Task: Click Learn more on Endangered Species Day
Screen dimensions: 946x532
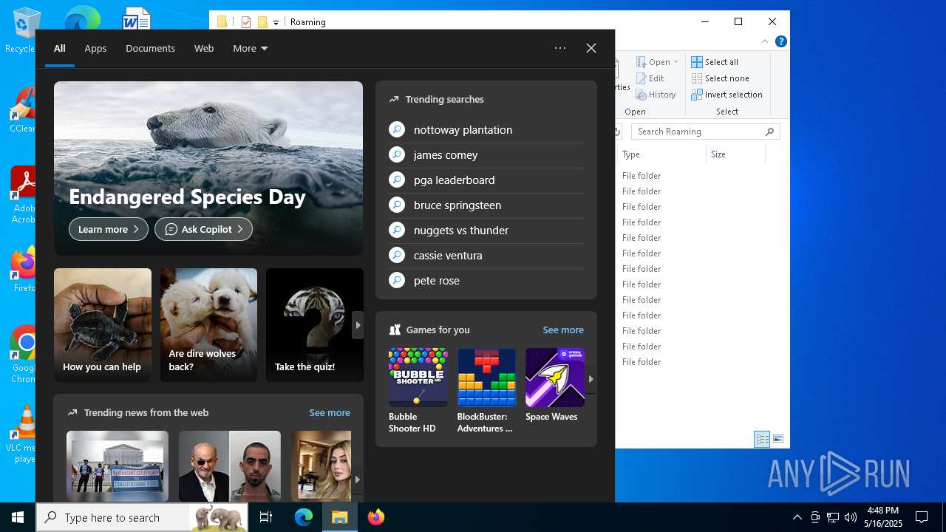Action: [x=109, y=229]
